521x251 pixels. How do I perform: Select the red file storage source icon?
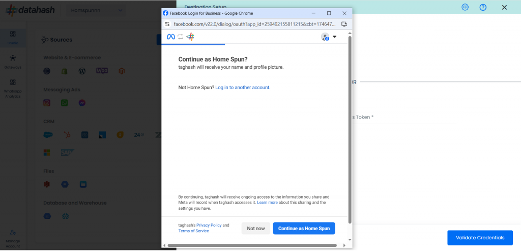(x=47, y=184)
